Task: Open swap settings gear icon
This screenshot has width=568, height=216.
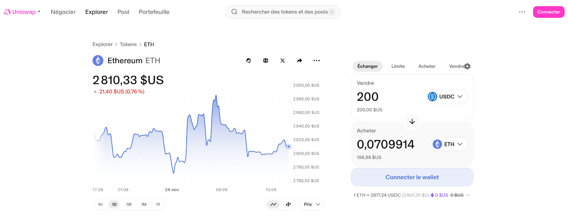Action: point(468,66)
